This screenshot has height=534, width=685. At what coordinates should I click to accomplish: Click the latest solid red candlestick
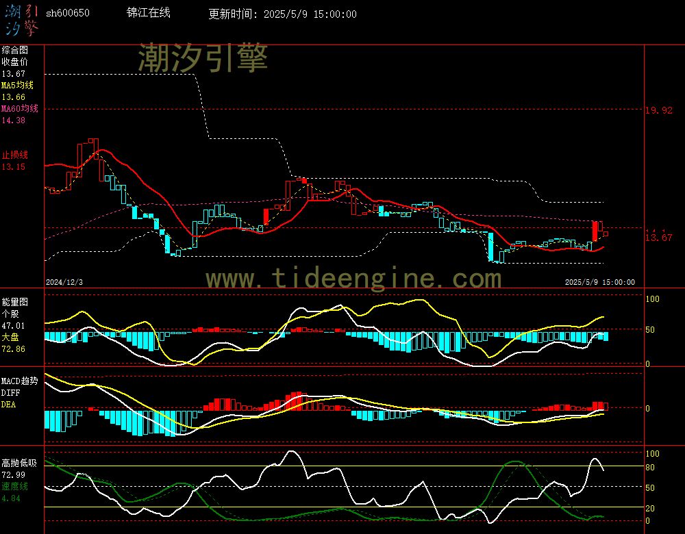(x=595, y=231)
